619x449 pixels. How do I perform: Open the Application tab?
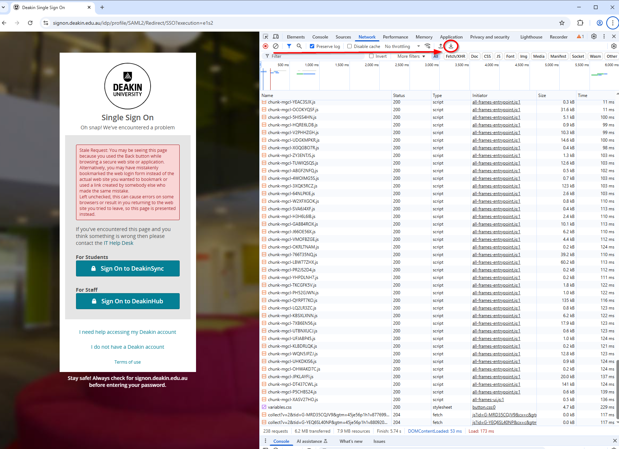pos(451,37)
